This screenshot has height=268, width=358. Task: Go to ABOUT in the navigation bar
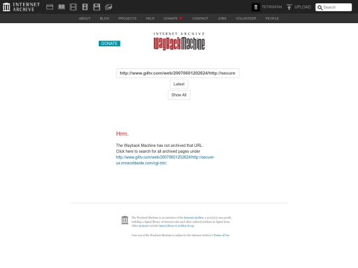pyautogui.click(x=85, y=19)
